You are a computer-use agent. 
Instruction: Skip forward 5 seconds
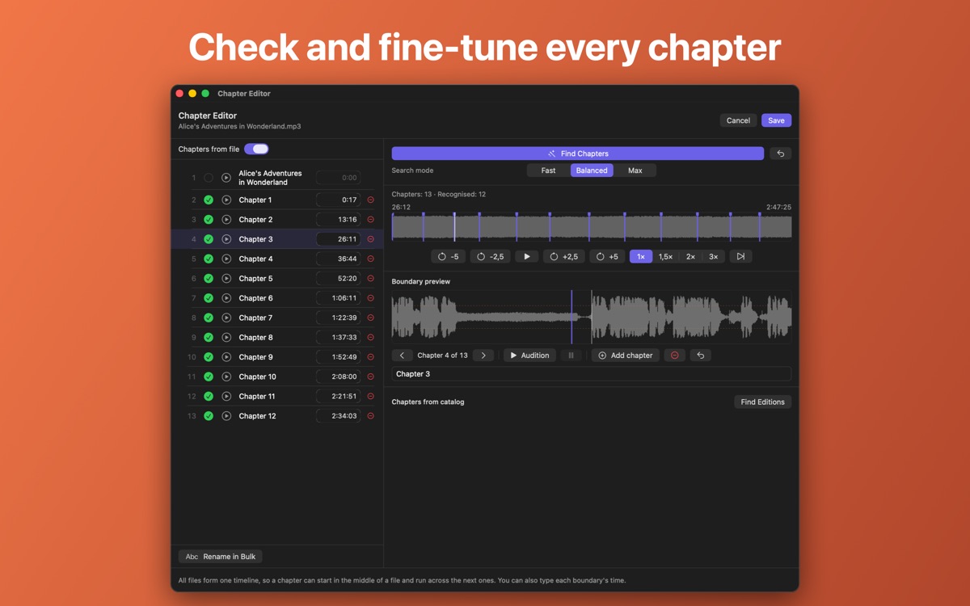pos(607,256)
